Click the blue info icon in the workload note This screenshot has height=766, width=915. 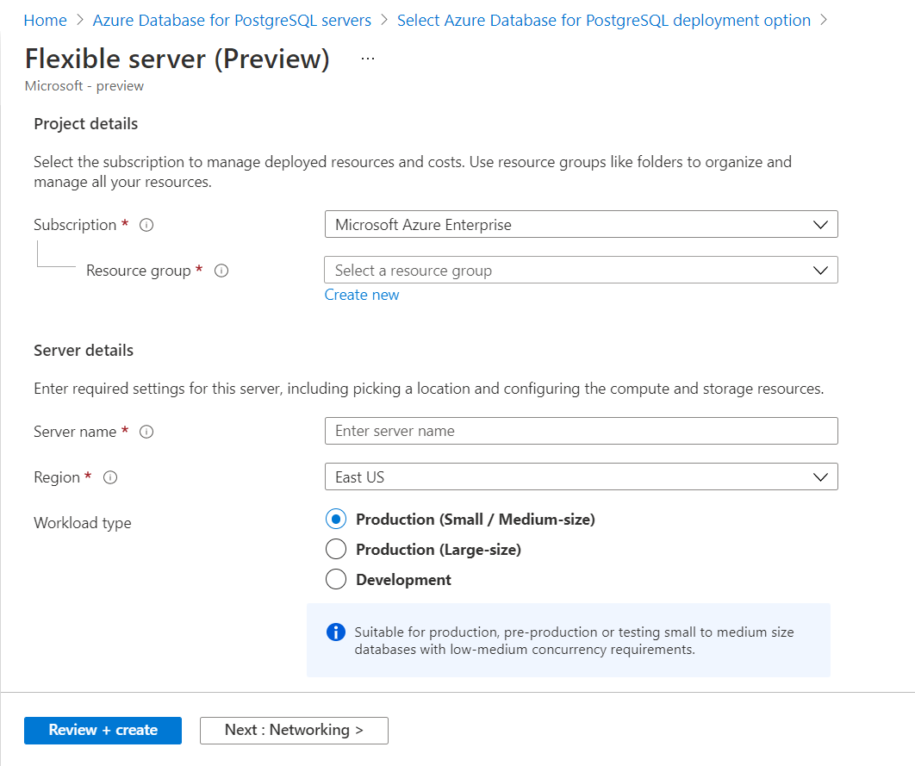coord(335,632)
